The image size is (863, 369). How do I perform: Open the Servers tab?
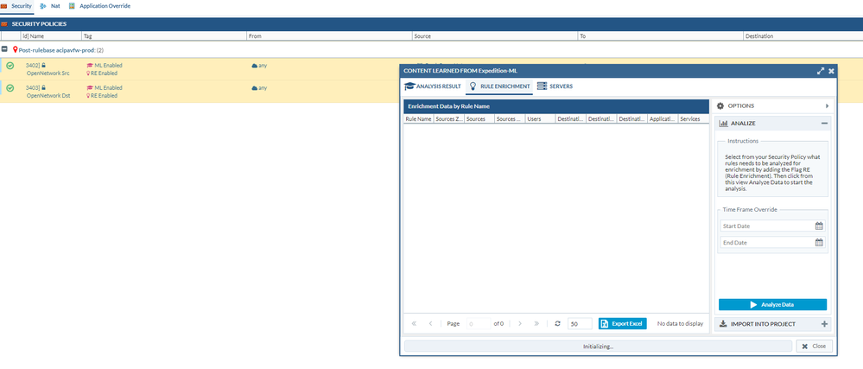pos(555,86)
